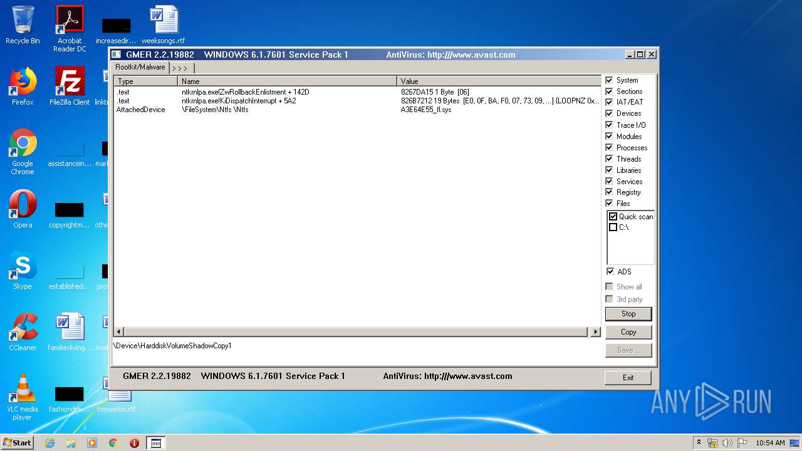Open the Recycle Bin desktop icon
Image resolution: width=802 pixels, height=451 pixels.
tap(23, 25)
